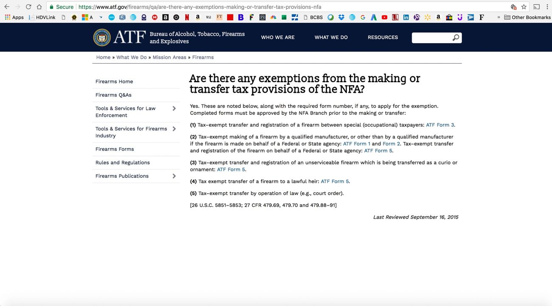
Task: Open the Dropbox bookmark
Action: (341, 17)
